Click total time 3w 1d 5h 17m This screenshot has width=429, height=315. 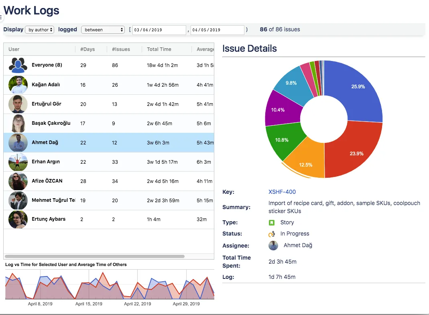(162, 162)
